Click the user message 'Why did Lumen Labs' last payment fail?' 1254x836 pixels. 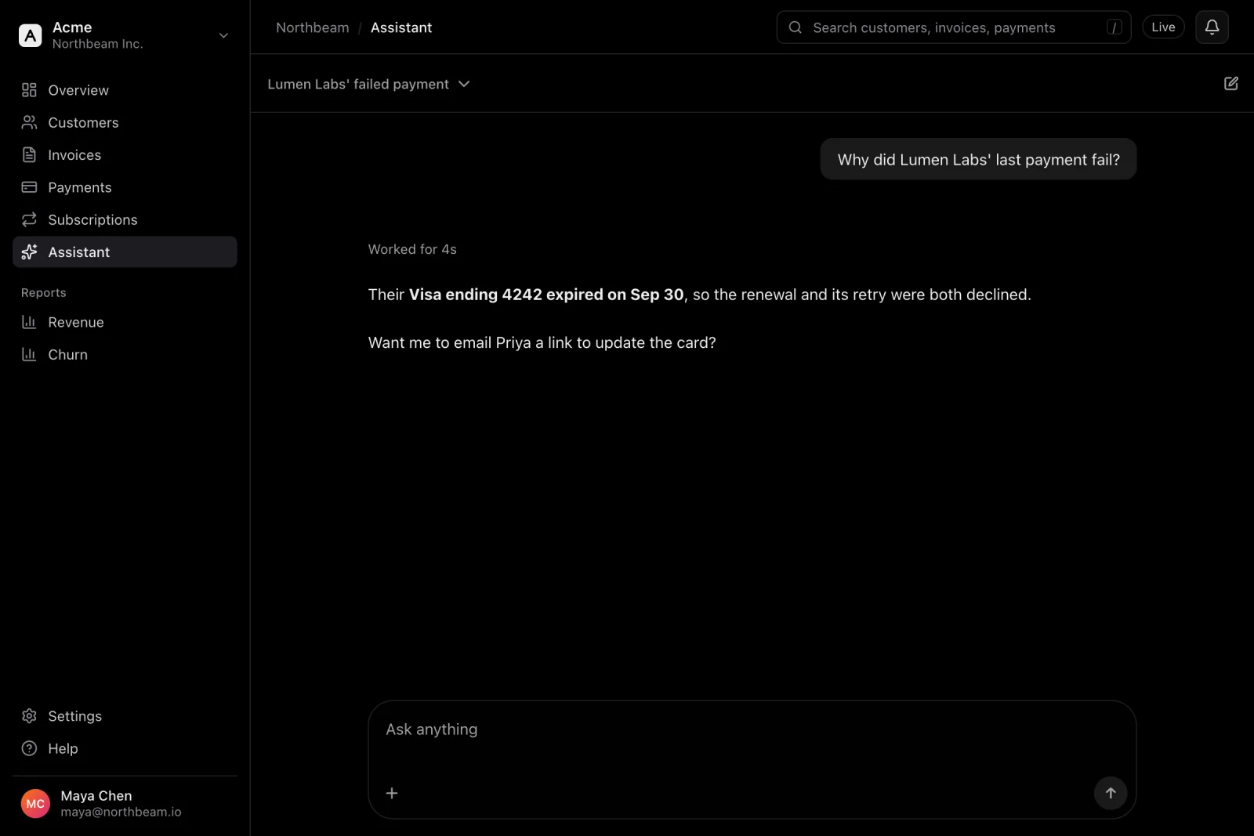[978, 159]
